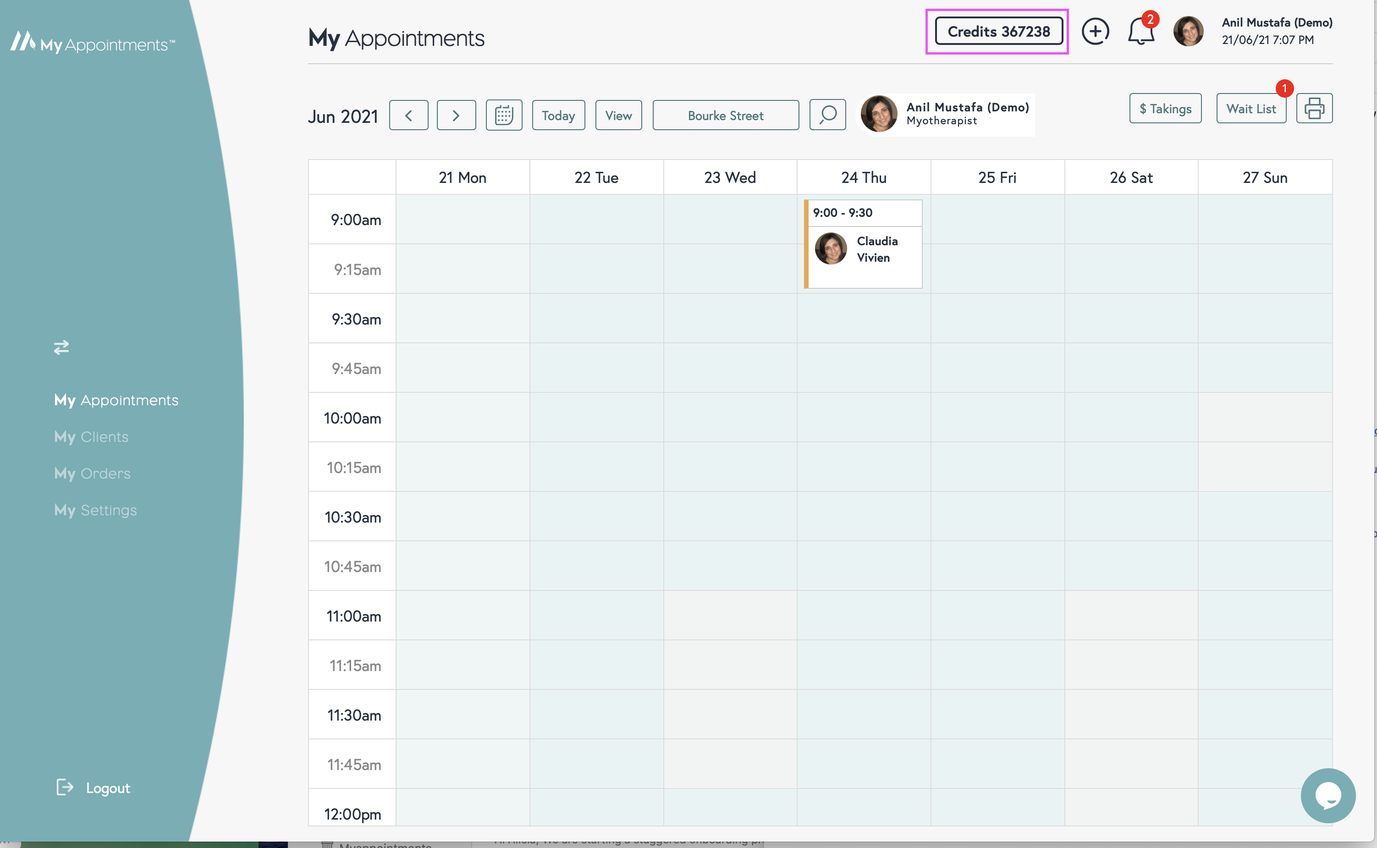Open My Orders in sidebar
The height and width of the screenshot is (848, 1377).
93,473
